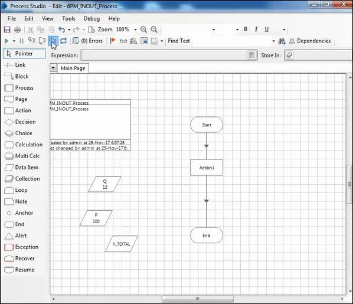
Task: Undo the last action using the undo arrow
Action: (61, 30)
